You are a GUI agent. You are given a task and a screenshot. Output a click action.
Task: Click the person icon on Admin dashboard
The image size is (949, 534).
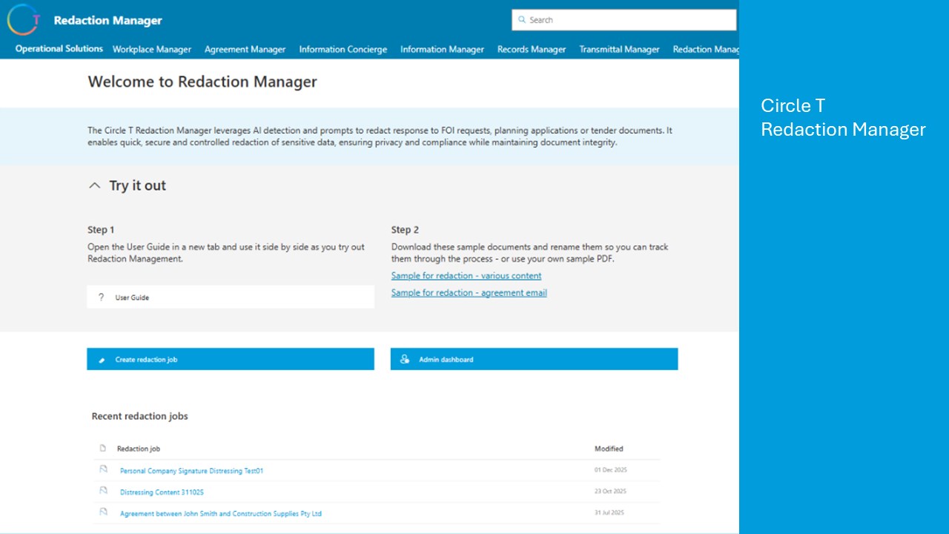405,359
